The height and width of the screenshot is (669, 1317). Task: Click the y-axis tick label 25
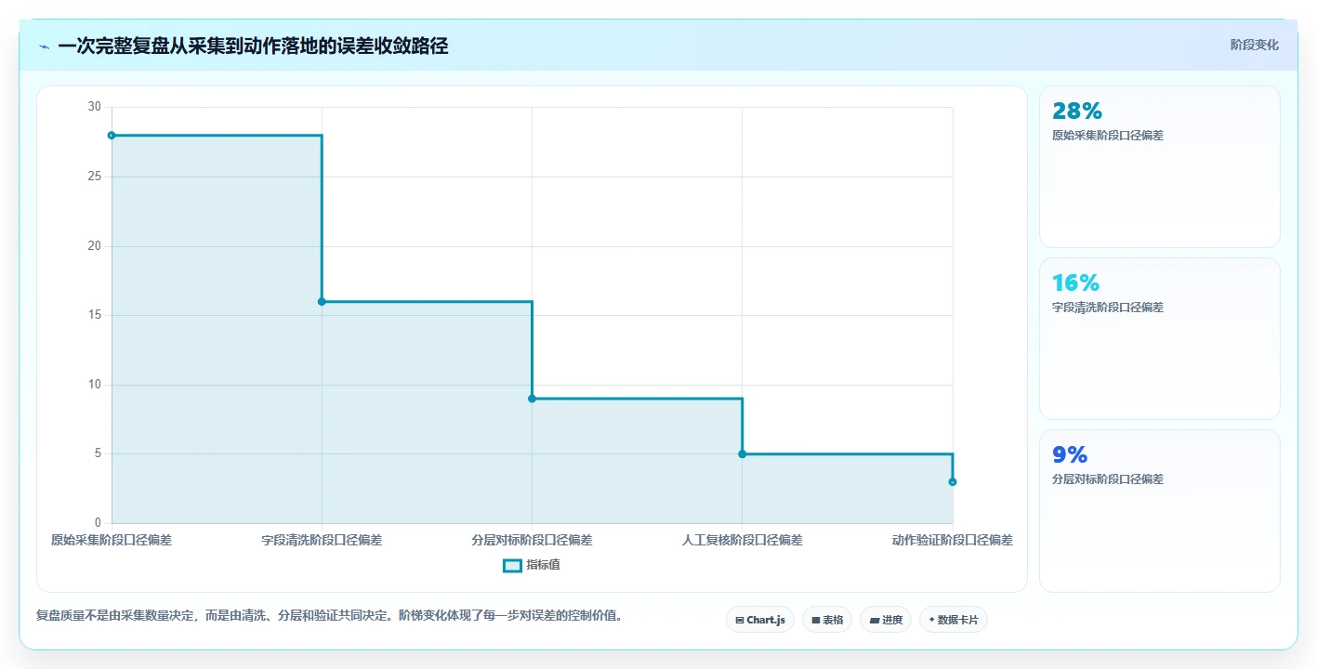(94, 177)
